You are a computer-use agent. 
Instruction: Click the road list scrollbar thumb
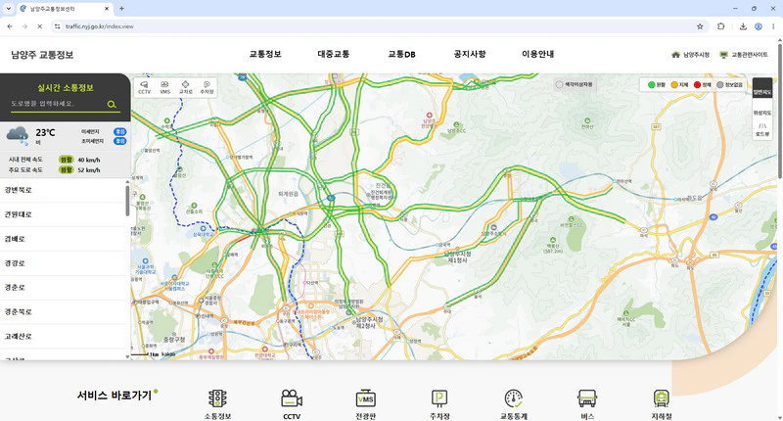click(x=127, y=202)
